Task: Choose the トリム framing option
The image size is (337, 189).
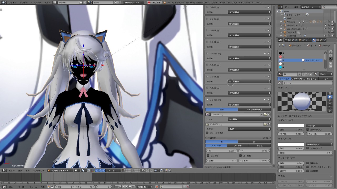Action: click(x=260, y=145)
